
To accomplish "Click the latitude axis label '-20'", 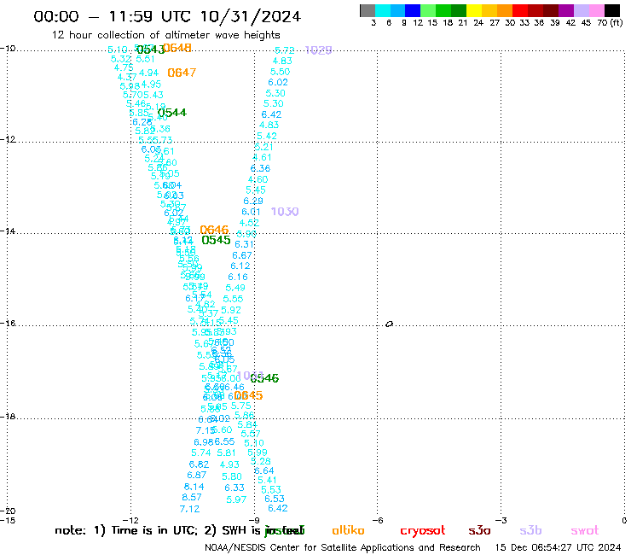I will (8, 511).
